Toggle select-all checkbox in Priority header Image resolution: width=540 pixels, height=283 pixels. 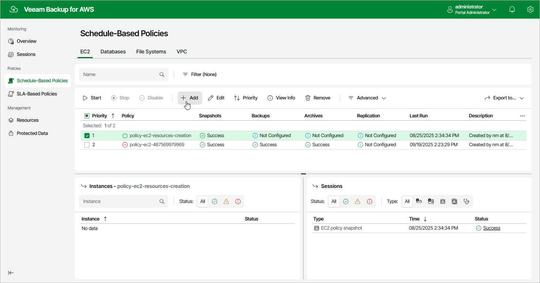tap(87, 116)
